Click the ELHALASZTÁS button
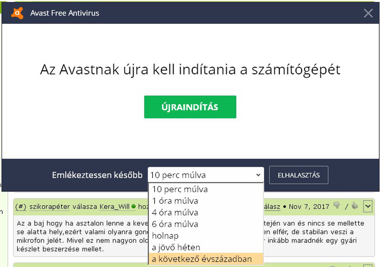 299,175
